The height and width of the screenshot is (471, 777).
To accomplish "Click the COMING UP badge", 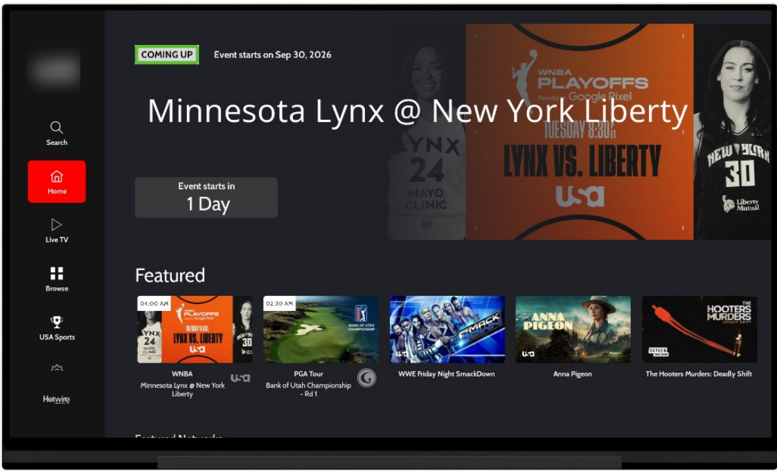I will (x=166, y=55).
